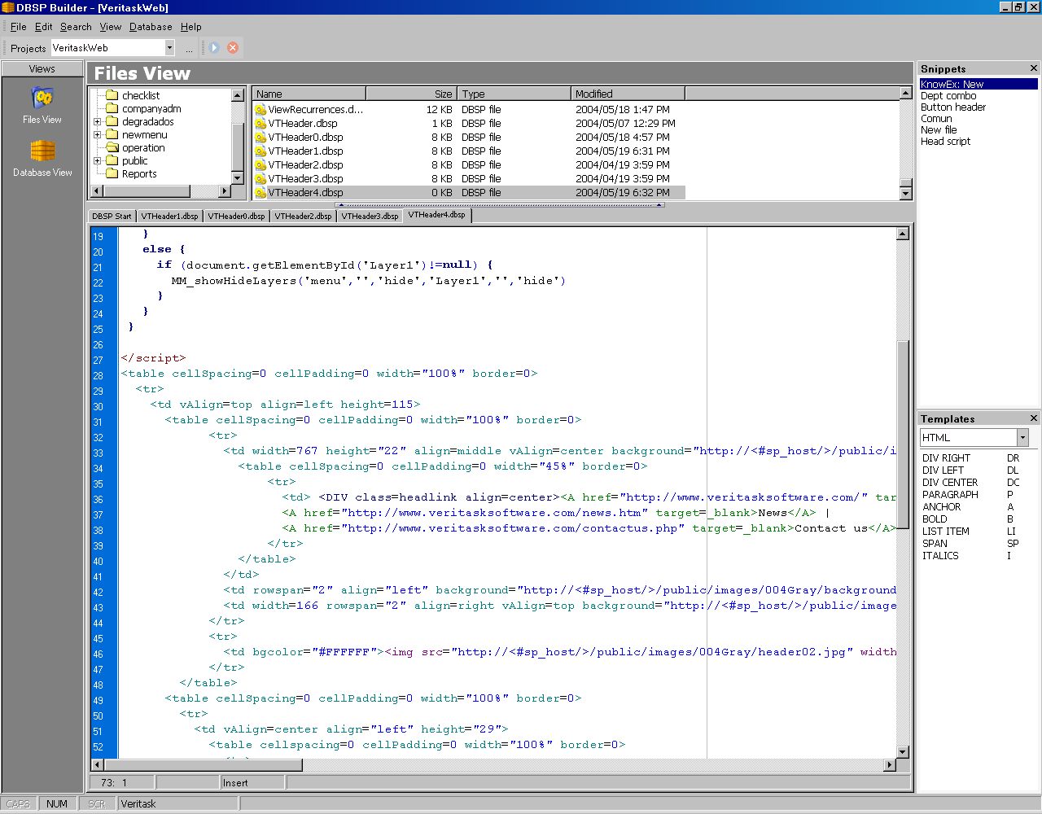Image resolution: width=1042 pixels, height=814 pixels.
Task: Switch to the VTHeader3.dbsp tab
Action: [370, 217]
